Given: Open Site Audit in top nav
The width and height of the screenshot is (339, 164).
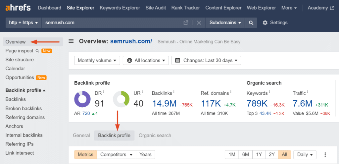Looking at the screenshot, I should click(x=156, y=8).
